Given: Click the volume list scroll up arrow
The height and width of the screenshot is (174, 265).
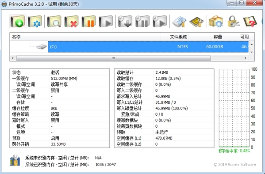Looking at the screenshot, I should [x=252, y=44].
